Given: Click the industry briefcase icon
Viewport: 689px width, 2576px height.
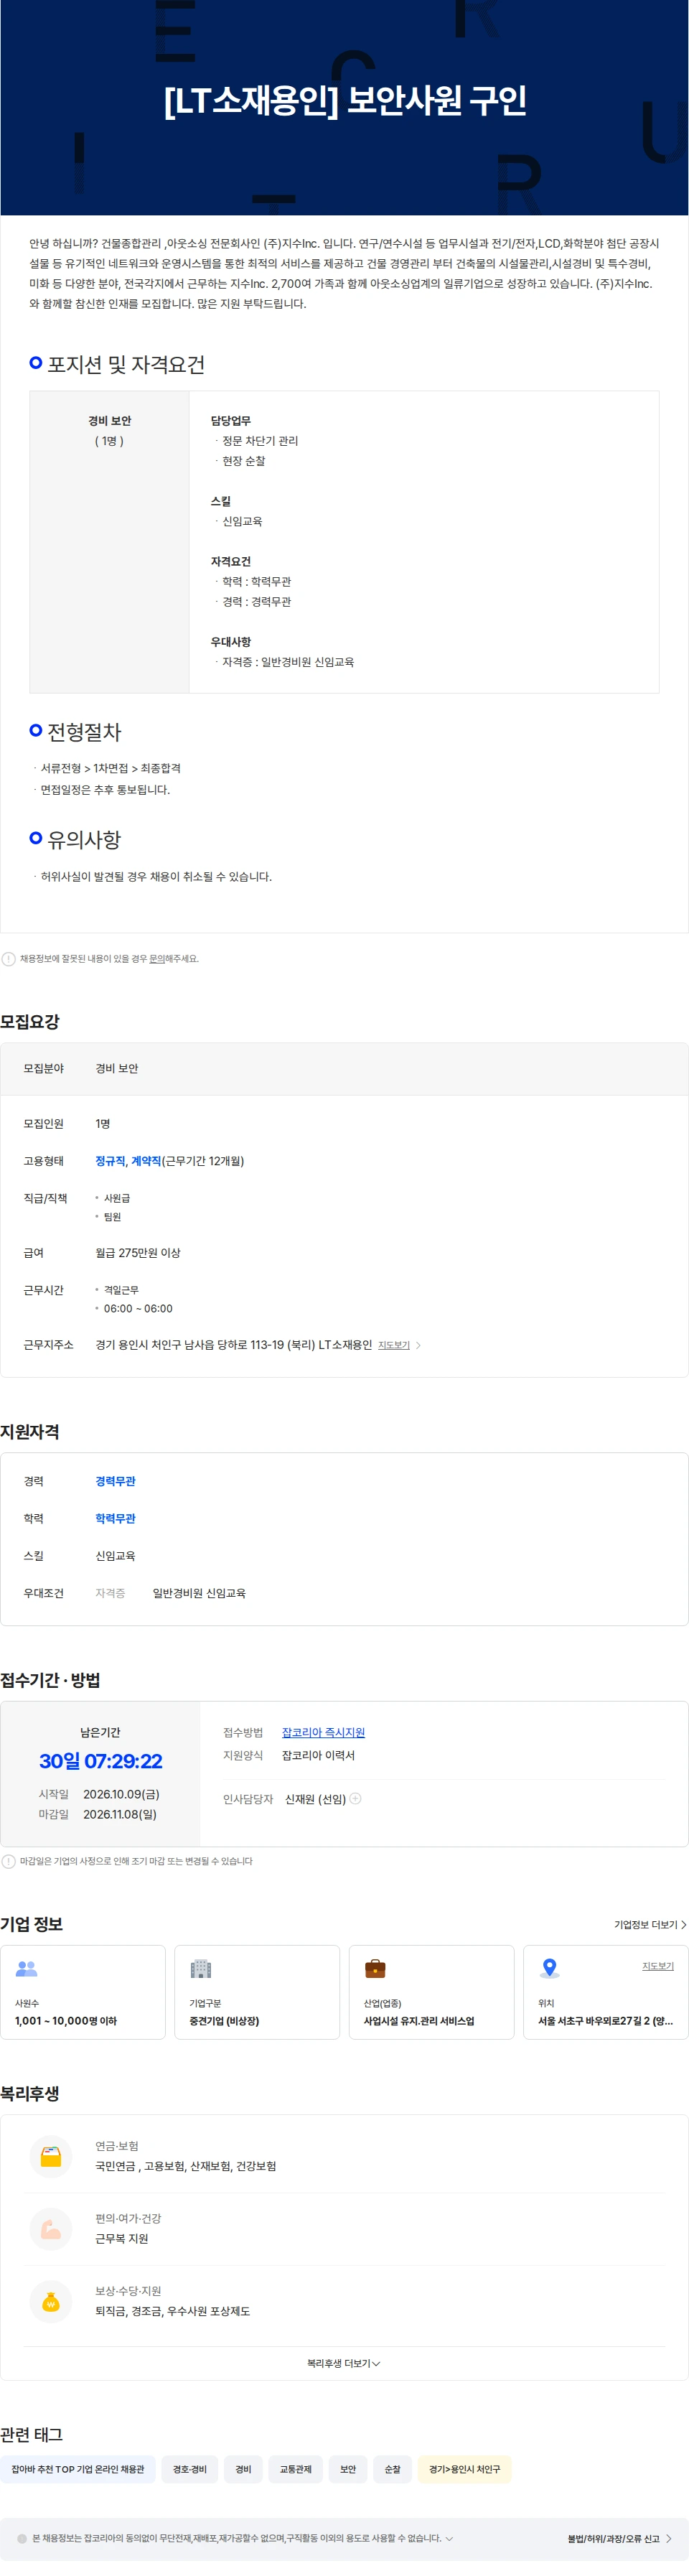Looking at the screenshot, I should pos(375,1968).
